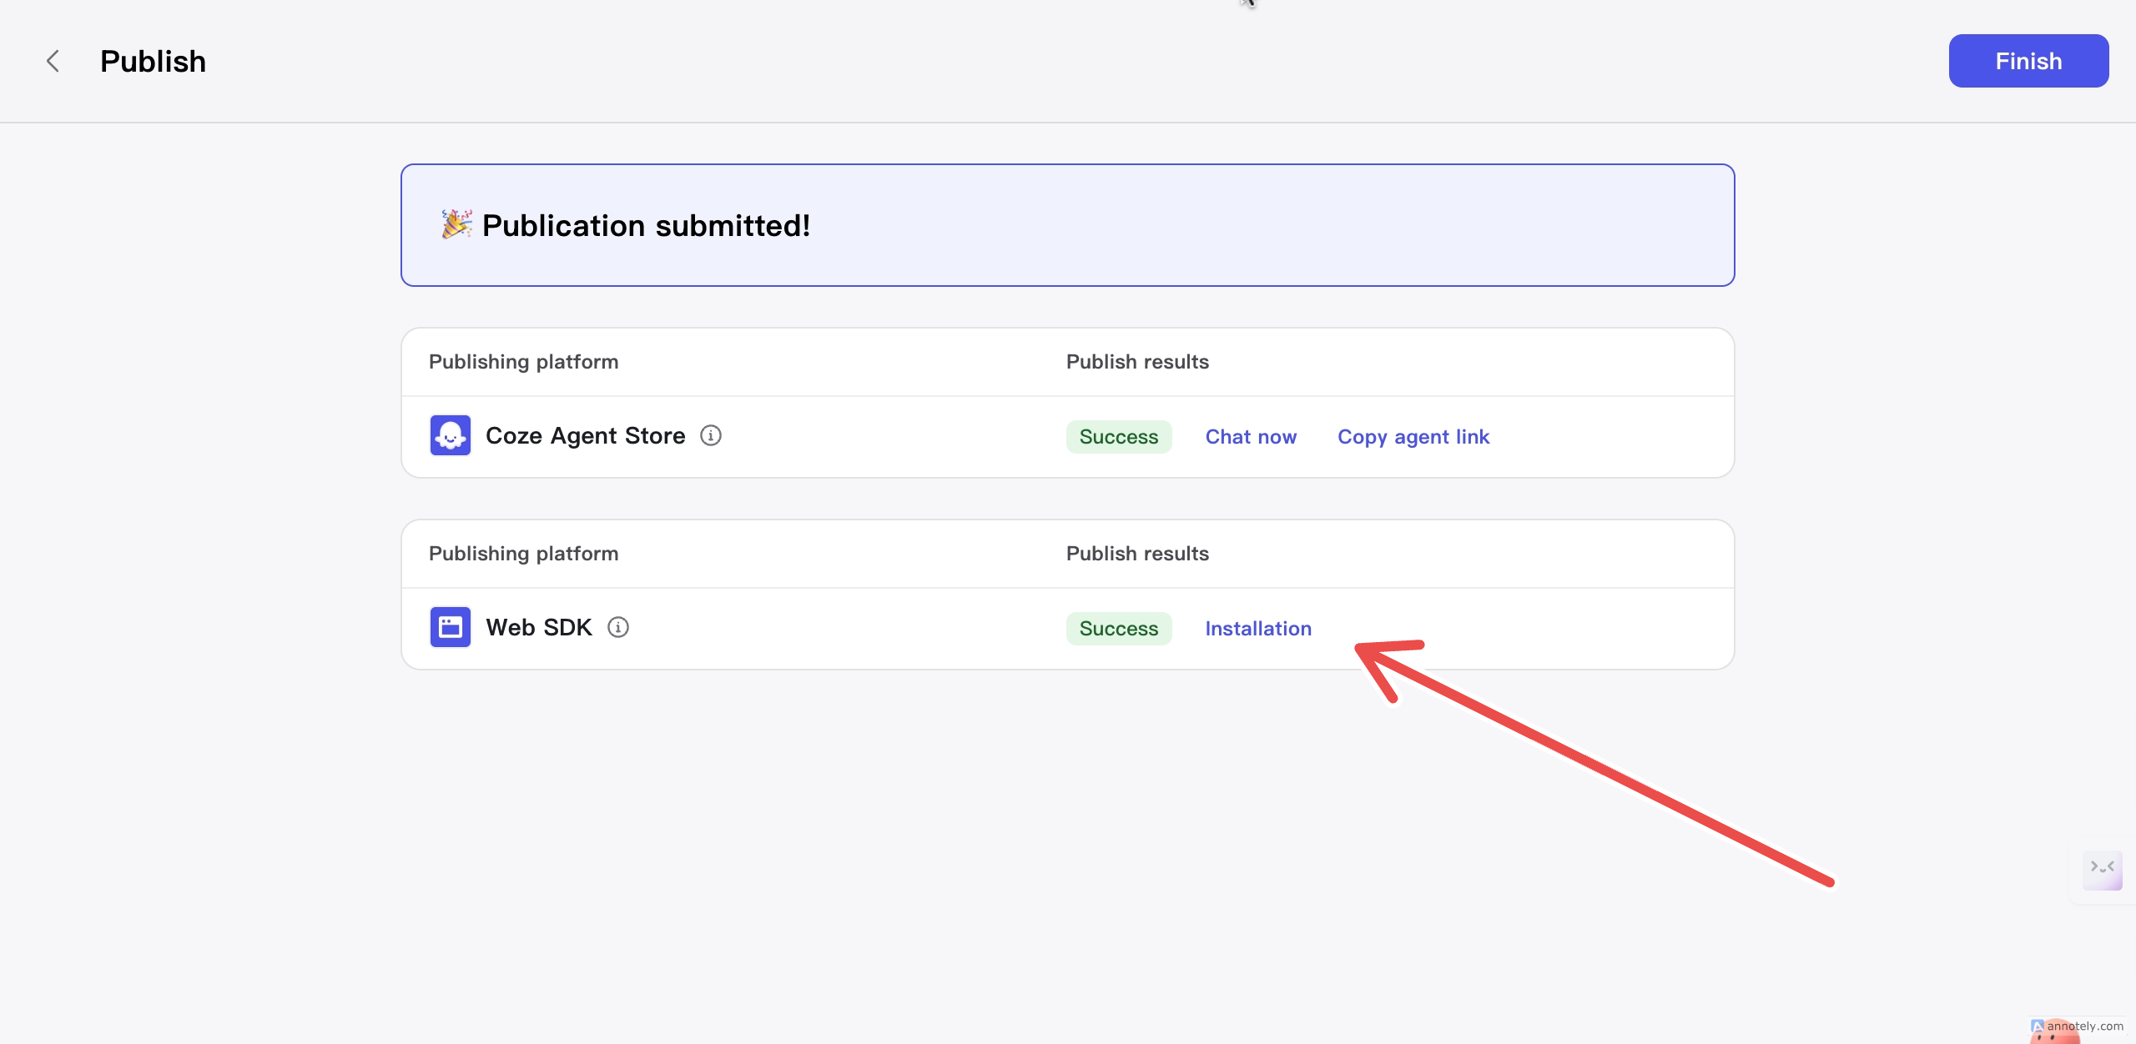This screenshot has height=1044, width=2136.
Task: Click the Publish page title
Action: [153, 61]
